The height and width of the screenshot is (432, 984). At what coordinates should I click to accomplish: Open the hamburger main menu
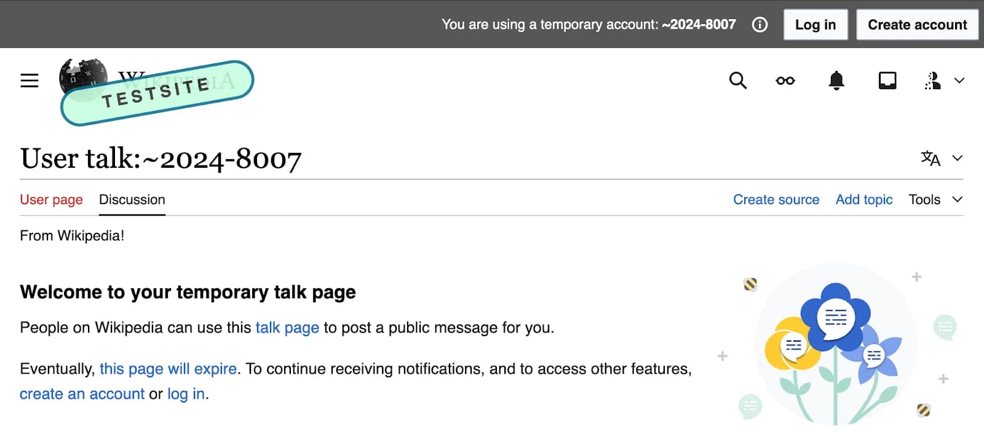pyautogui.click(x=30, y=81)
